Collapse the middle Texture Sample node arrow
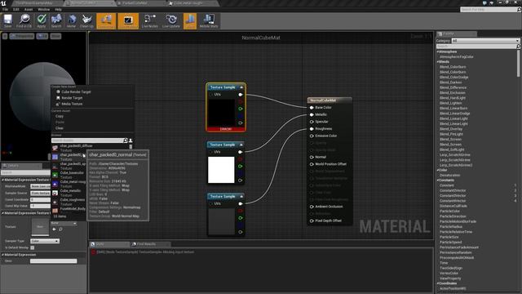522x294 pixels. pos(241,145)
